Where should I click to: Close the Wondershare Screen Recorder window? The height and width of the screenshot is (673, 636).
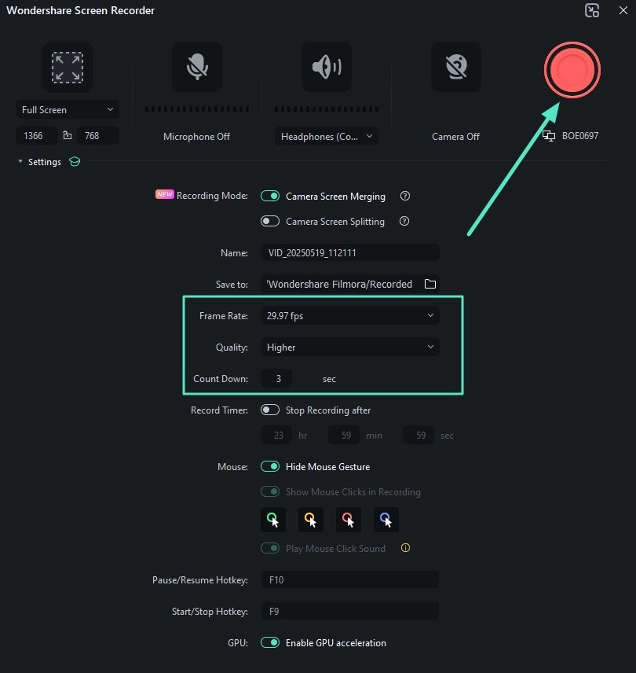coord(623,10)
